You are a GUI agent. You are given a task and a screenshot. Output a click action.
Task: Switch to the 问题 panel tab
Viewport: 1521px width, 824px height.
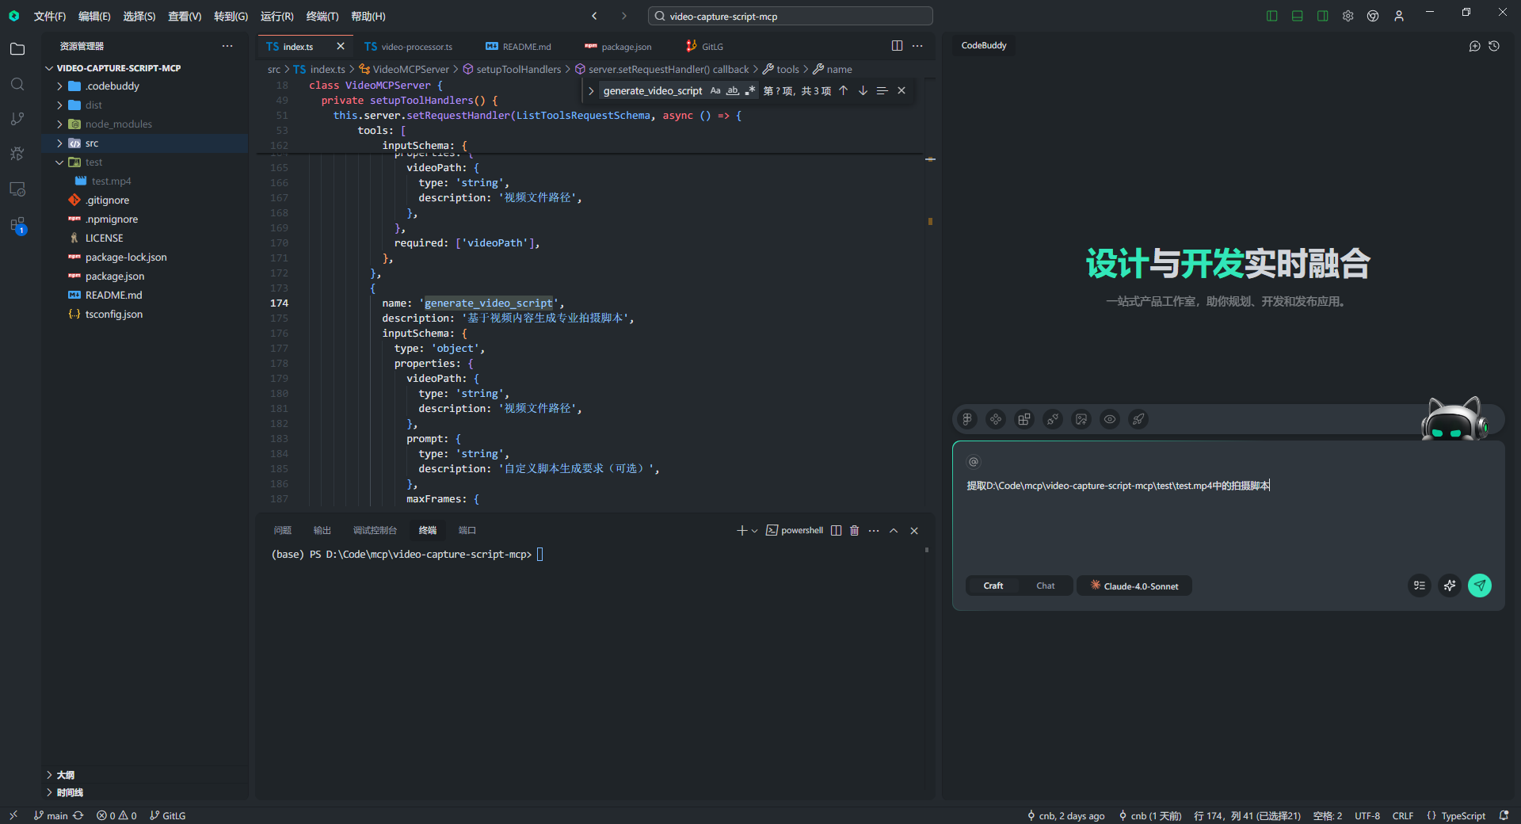(283, 531)
